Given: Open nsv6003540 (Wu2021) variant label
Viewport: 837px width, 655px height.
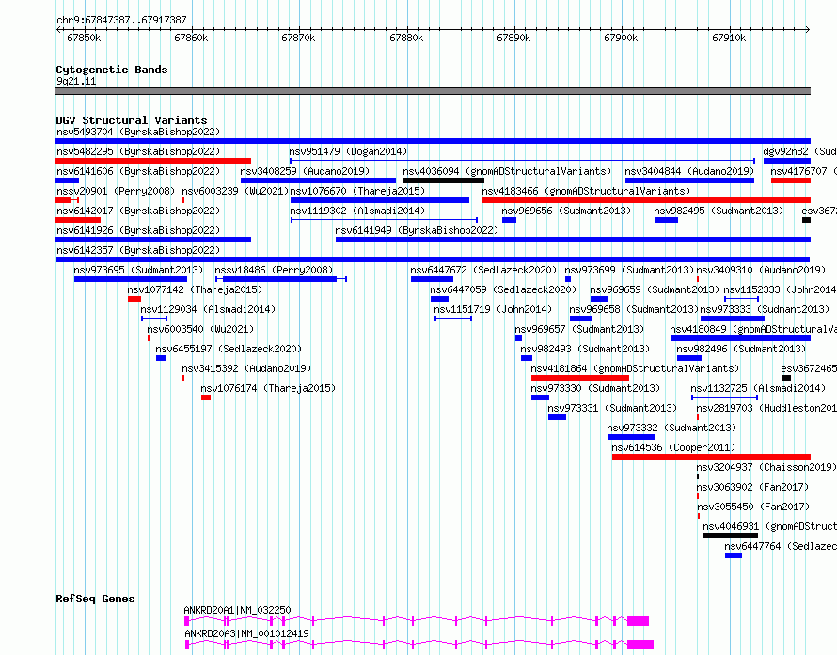Looking at the screenshot, I should pyautogui.click(x=200, y=329).
